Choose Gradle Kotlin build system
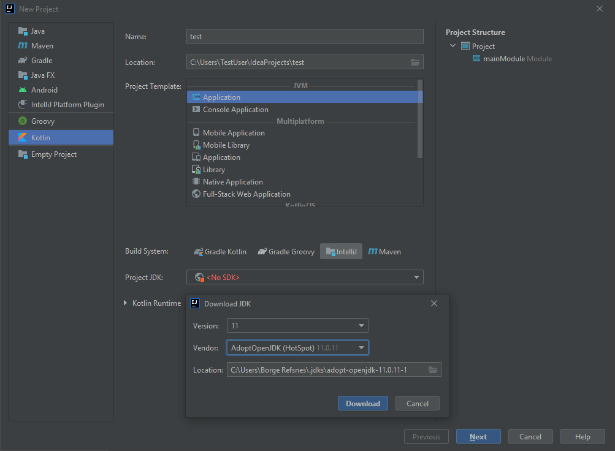615x451 pixels. tap(220, 252)
